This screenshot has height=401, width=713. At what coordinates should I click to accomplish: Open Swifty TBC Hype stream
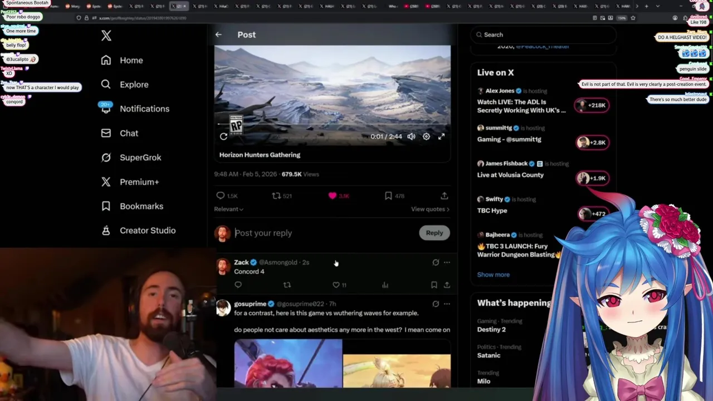click(543, 206)
